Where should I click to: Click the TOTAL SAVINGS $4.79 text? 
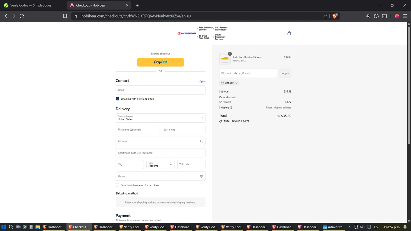click(x=236, y=122)
